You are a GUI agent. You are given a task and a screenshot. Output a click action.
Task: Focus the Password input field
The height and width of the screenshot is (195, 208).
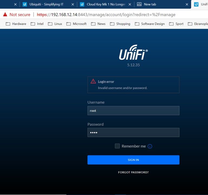pyautogui.click(x=133, y=132)
